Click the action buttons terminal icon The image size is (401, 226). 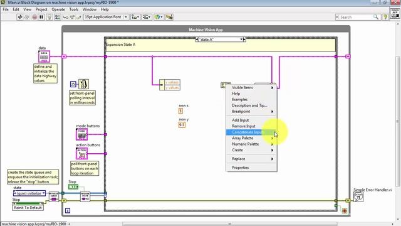pos(81,153)
